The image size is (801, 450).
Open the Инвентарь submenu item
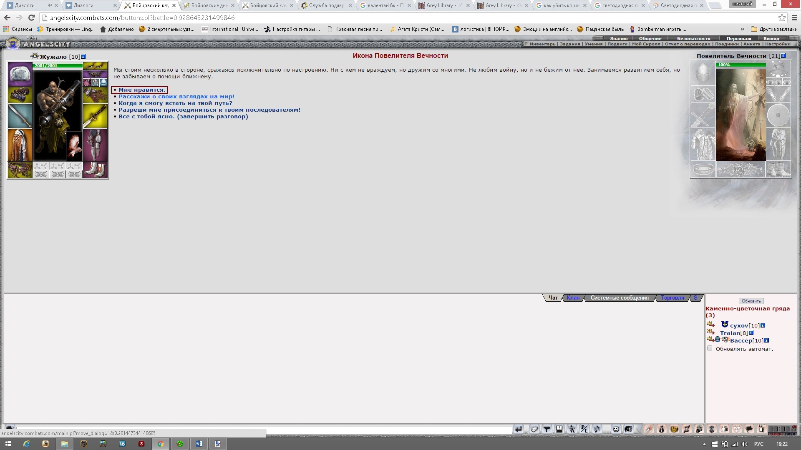tap(543, 44)
